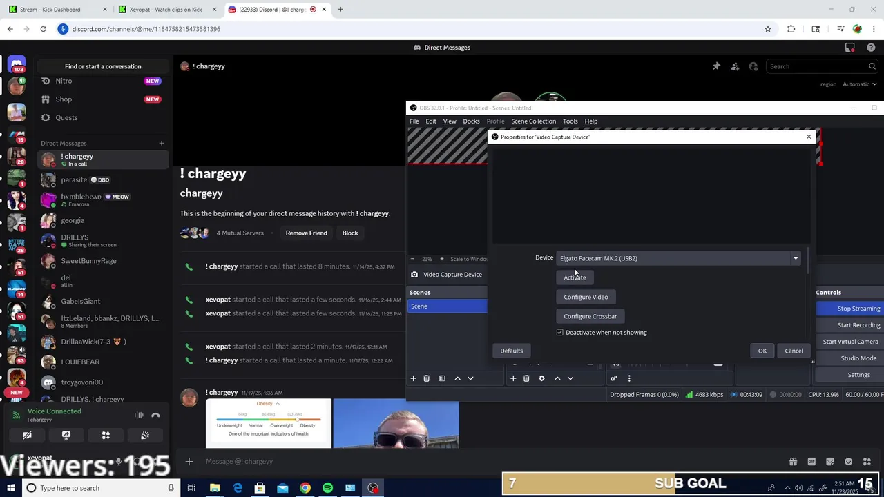Add a scene with the Scenes plus icon

413,378
